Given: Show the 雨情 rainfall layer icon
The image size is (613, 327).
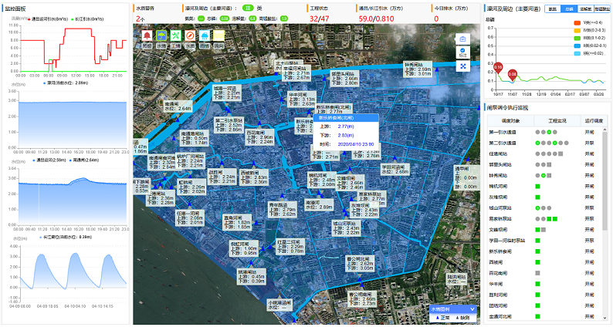Looking at the screenshot, I should click(205, 36).
